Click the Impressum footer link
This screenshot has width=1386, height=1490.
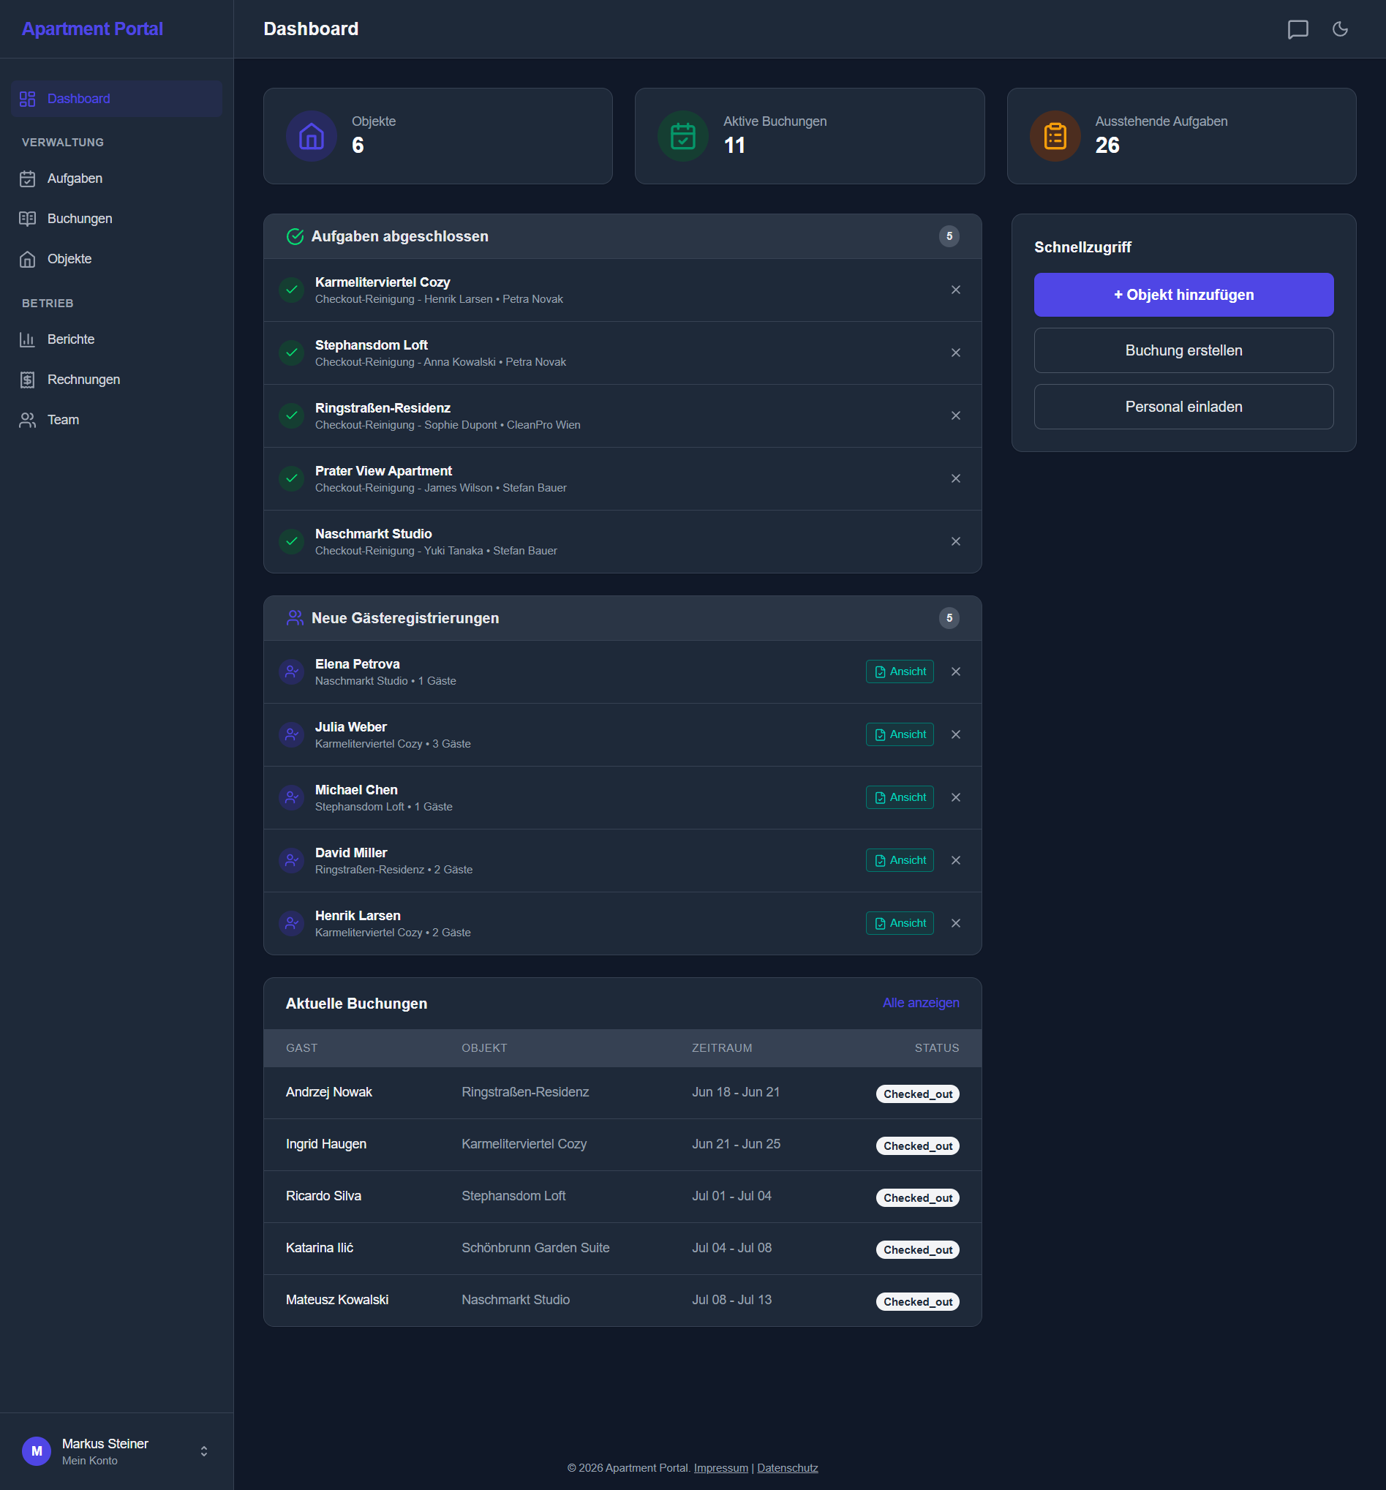tap(720, 1467)
